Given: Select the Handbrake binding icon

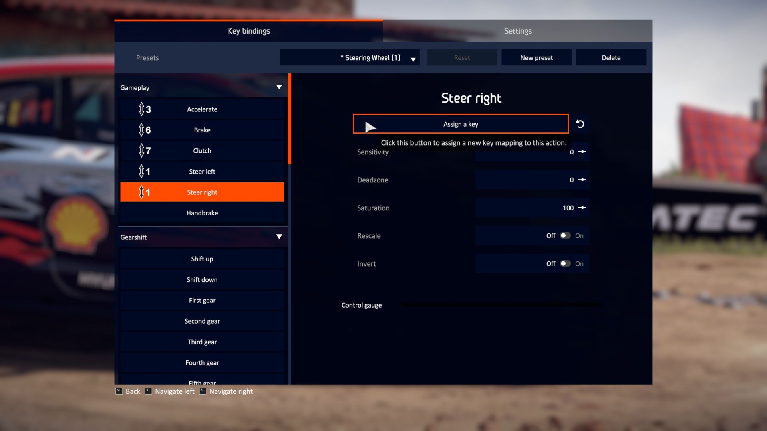Looking at the screenshot, I should pyautogui.click(x=145, y=214).
